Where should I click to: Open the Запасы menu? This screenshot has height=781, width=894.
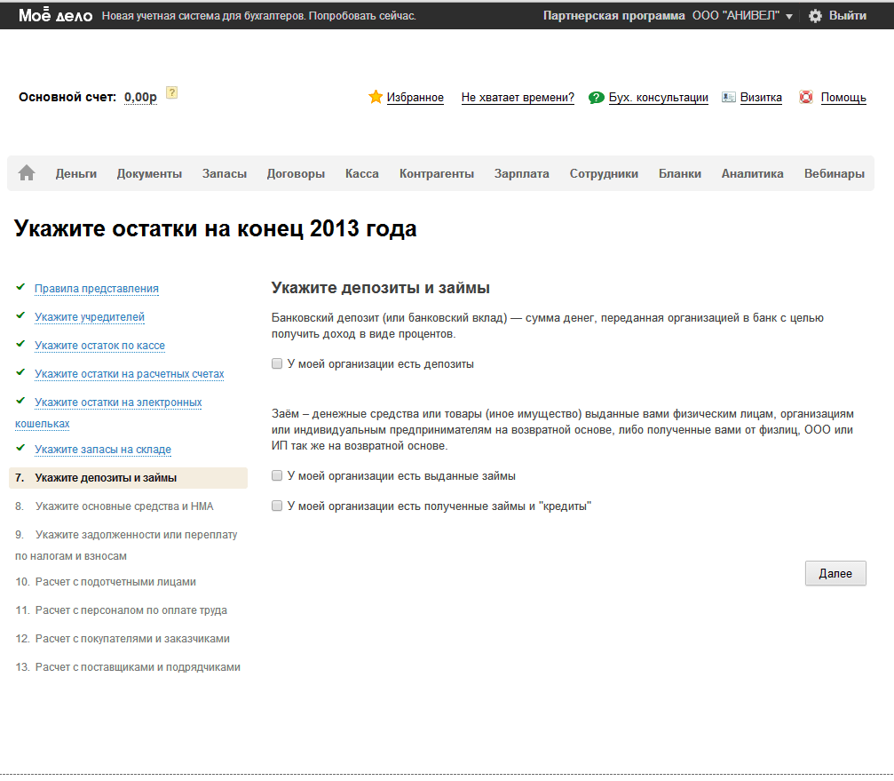(x=225, y=173)
